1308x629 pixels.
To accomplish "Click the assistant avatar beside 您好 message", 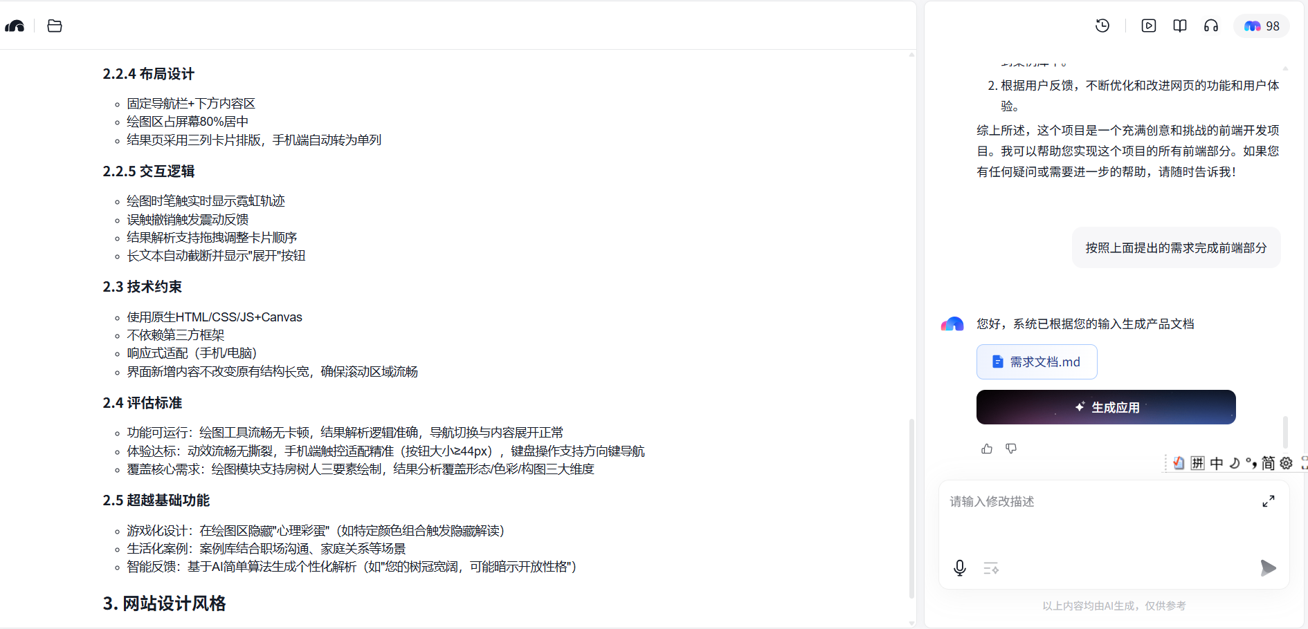I will [x=952, y=324].
